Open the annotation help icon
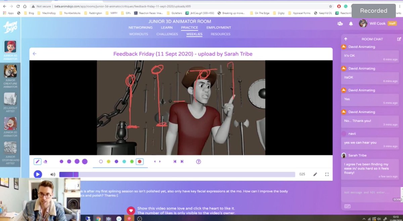Image resolution: width=403 pixels, height=221 pixels. pos(198,161)
